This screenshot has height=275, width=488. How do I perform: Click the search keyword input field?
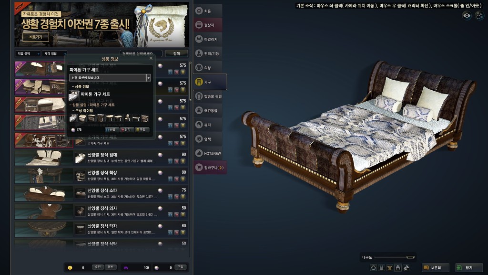(141, 53)
